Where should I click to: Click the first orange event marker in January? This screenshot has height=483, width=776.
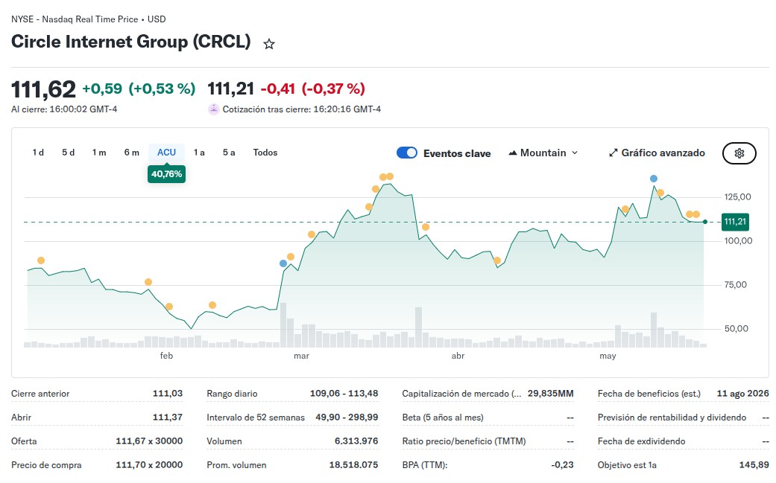41,260
